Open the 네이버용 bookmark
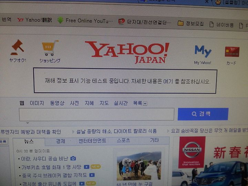 click(x=221, y=25)
